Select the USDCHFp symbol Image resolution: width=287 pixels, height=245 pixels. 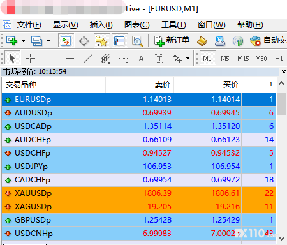coord(33,153)
